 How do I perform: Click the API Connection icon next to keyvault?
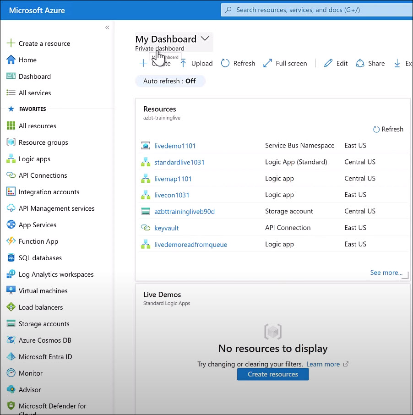pyautogui.click(x=146, y=228)
